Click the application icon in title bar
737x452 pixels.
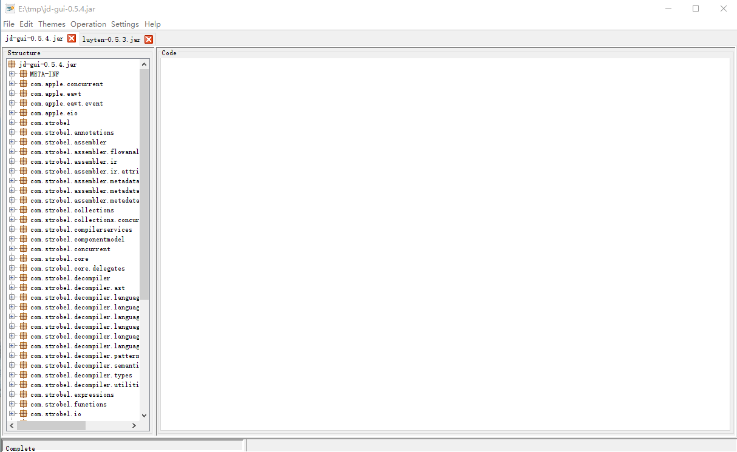click(10, 8)
